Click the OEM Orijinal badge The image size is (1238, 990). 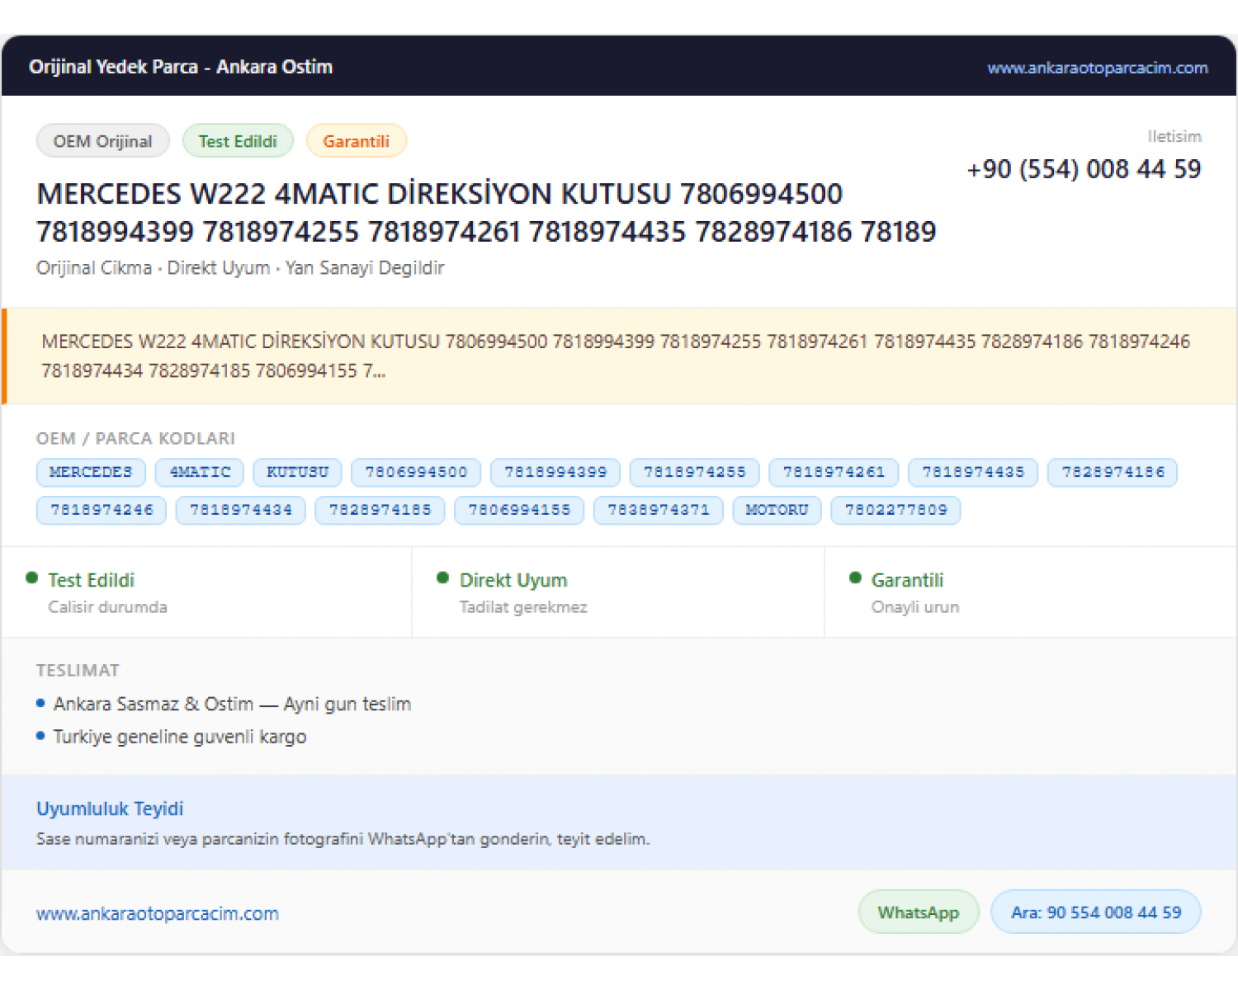tap(103, 141)
